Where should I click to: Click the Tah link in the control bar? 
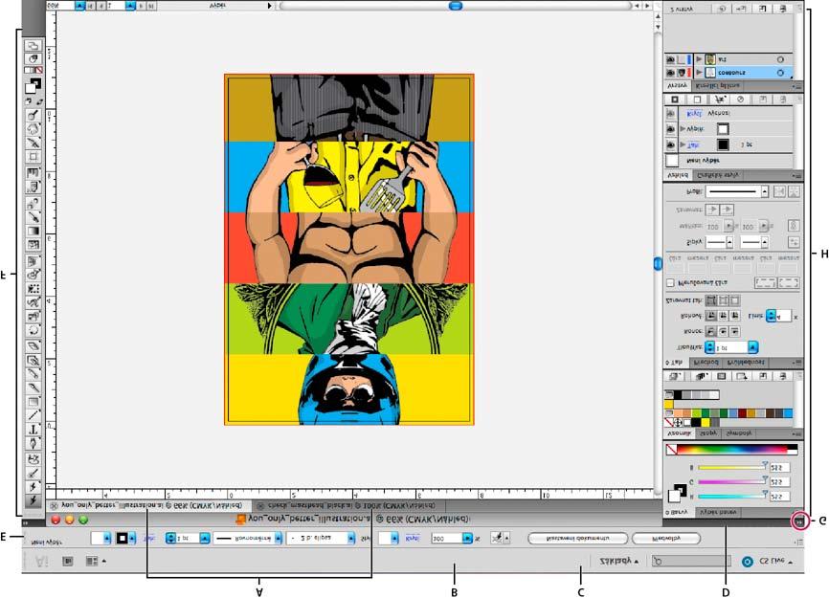pos(149,539)
